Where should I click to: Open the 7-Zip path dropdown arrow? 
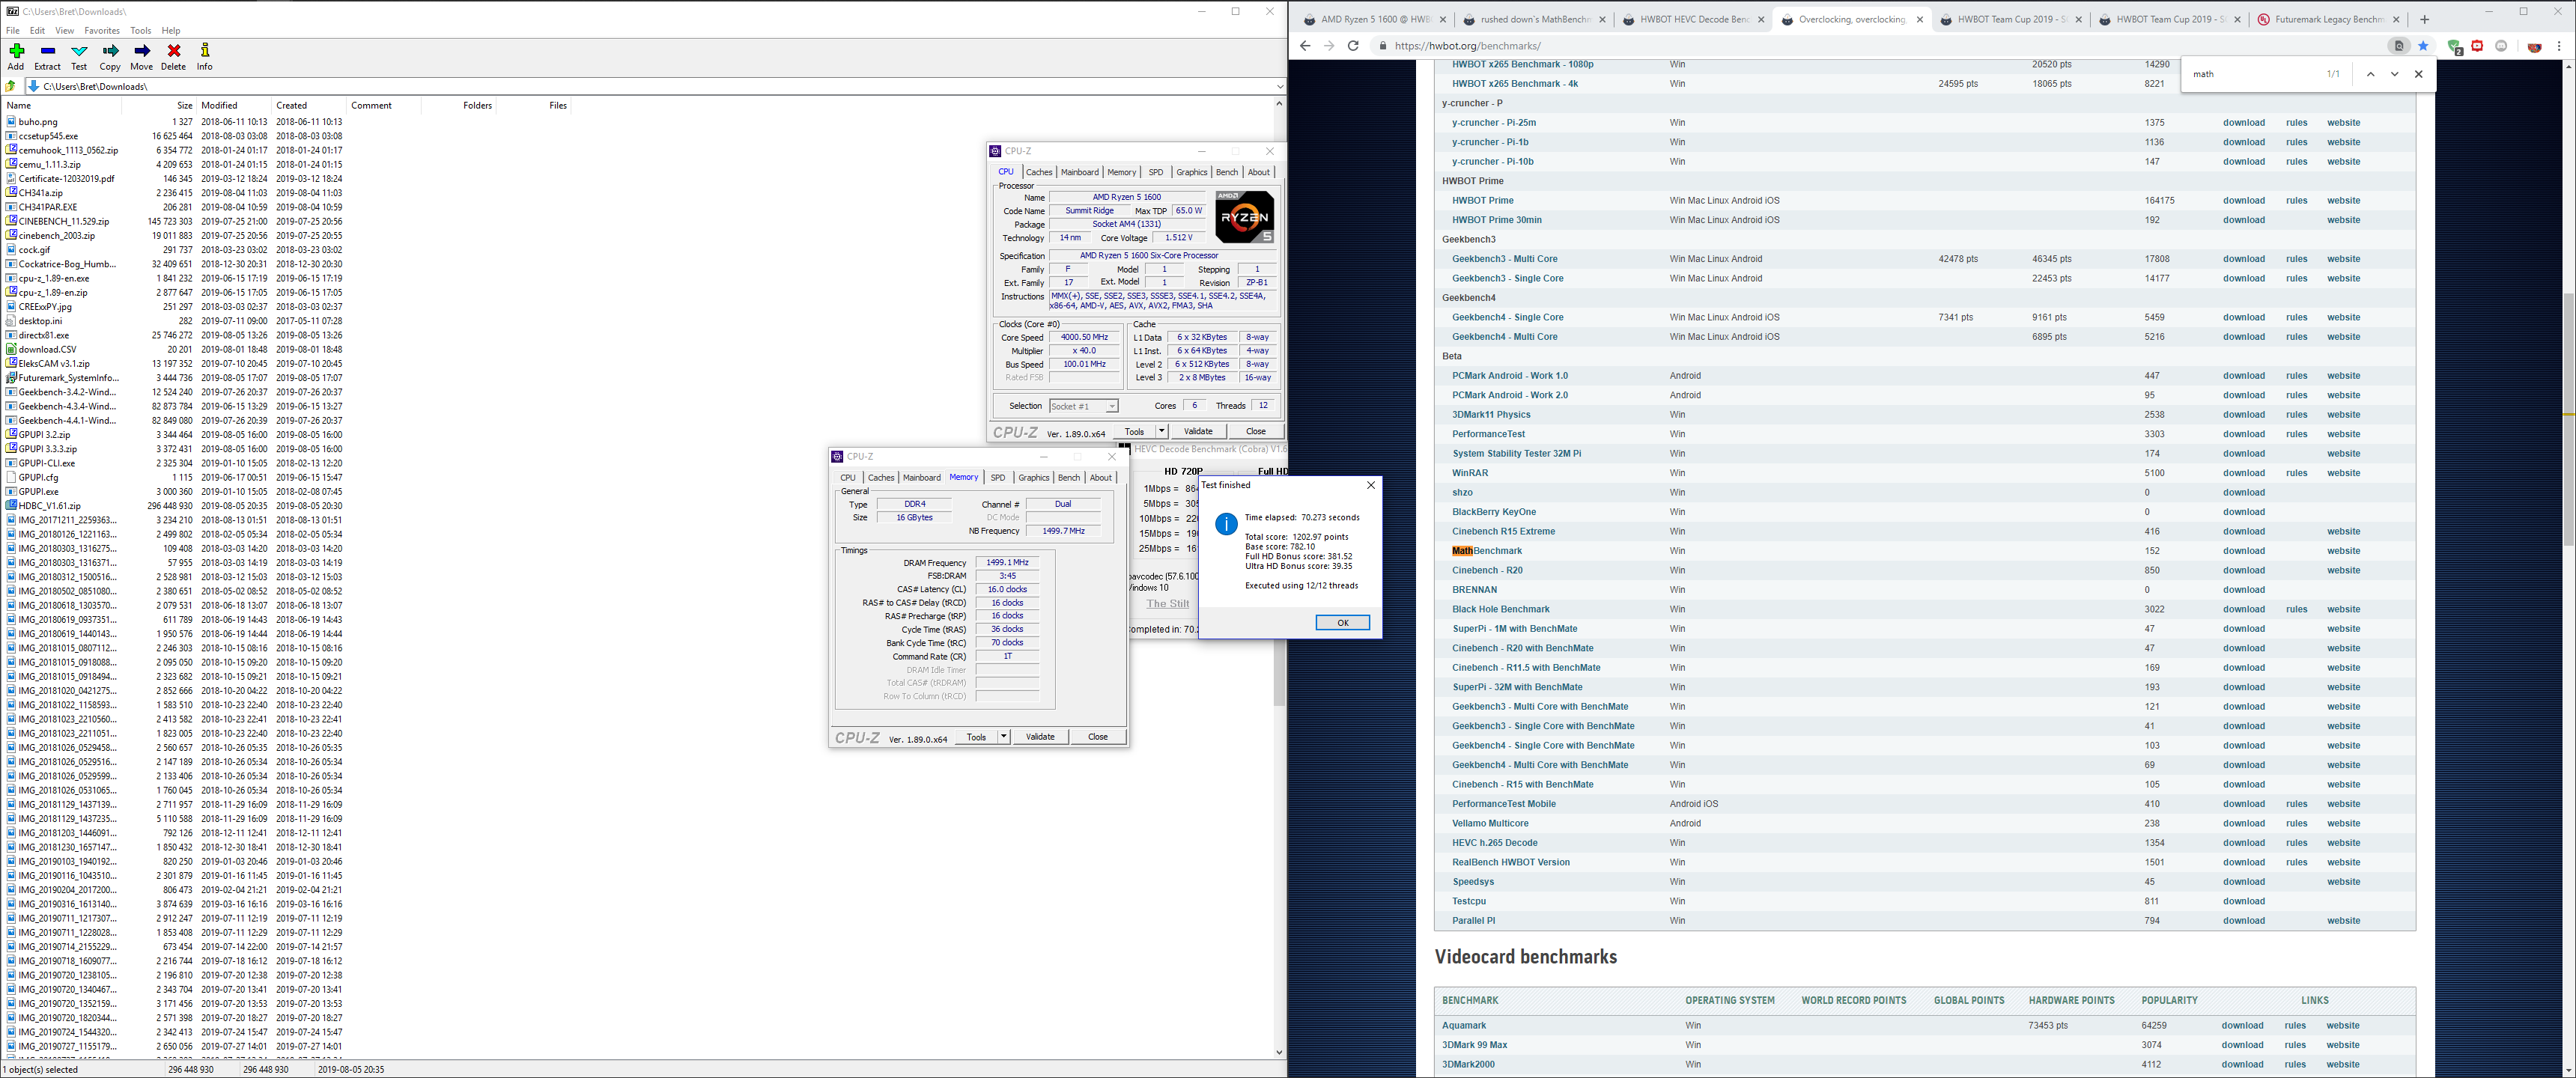coord(1279,86)
